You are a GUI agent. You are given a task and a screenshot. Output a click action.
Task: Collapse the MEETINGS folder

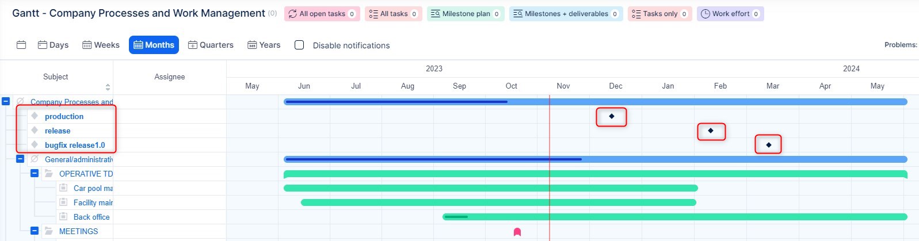pyautogui.click(x=35, y=231)
